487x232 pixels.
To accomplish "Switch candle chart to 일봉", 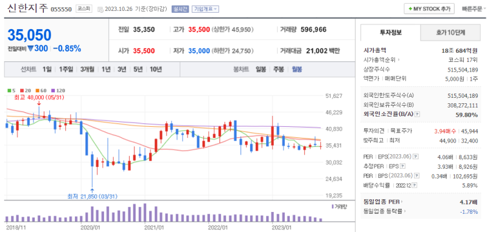I will click(261, 69).
